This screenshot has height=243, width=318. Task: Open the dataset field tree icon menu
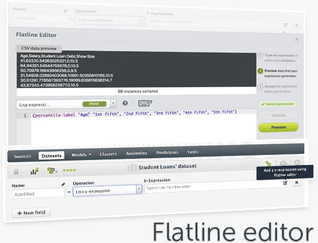[x=52, y=170]
